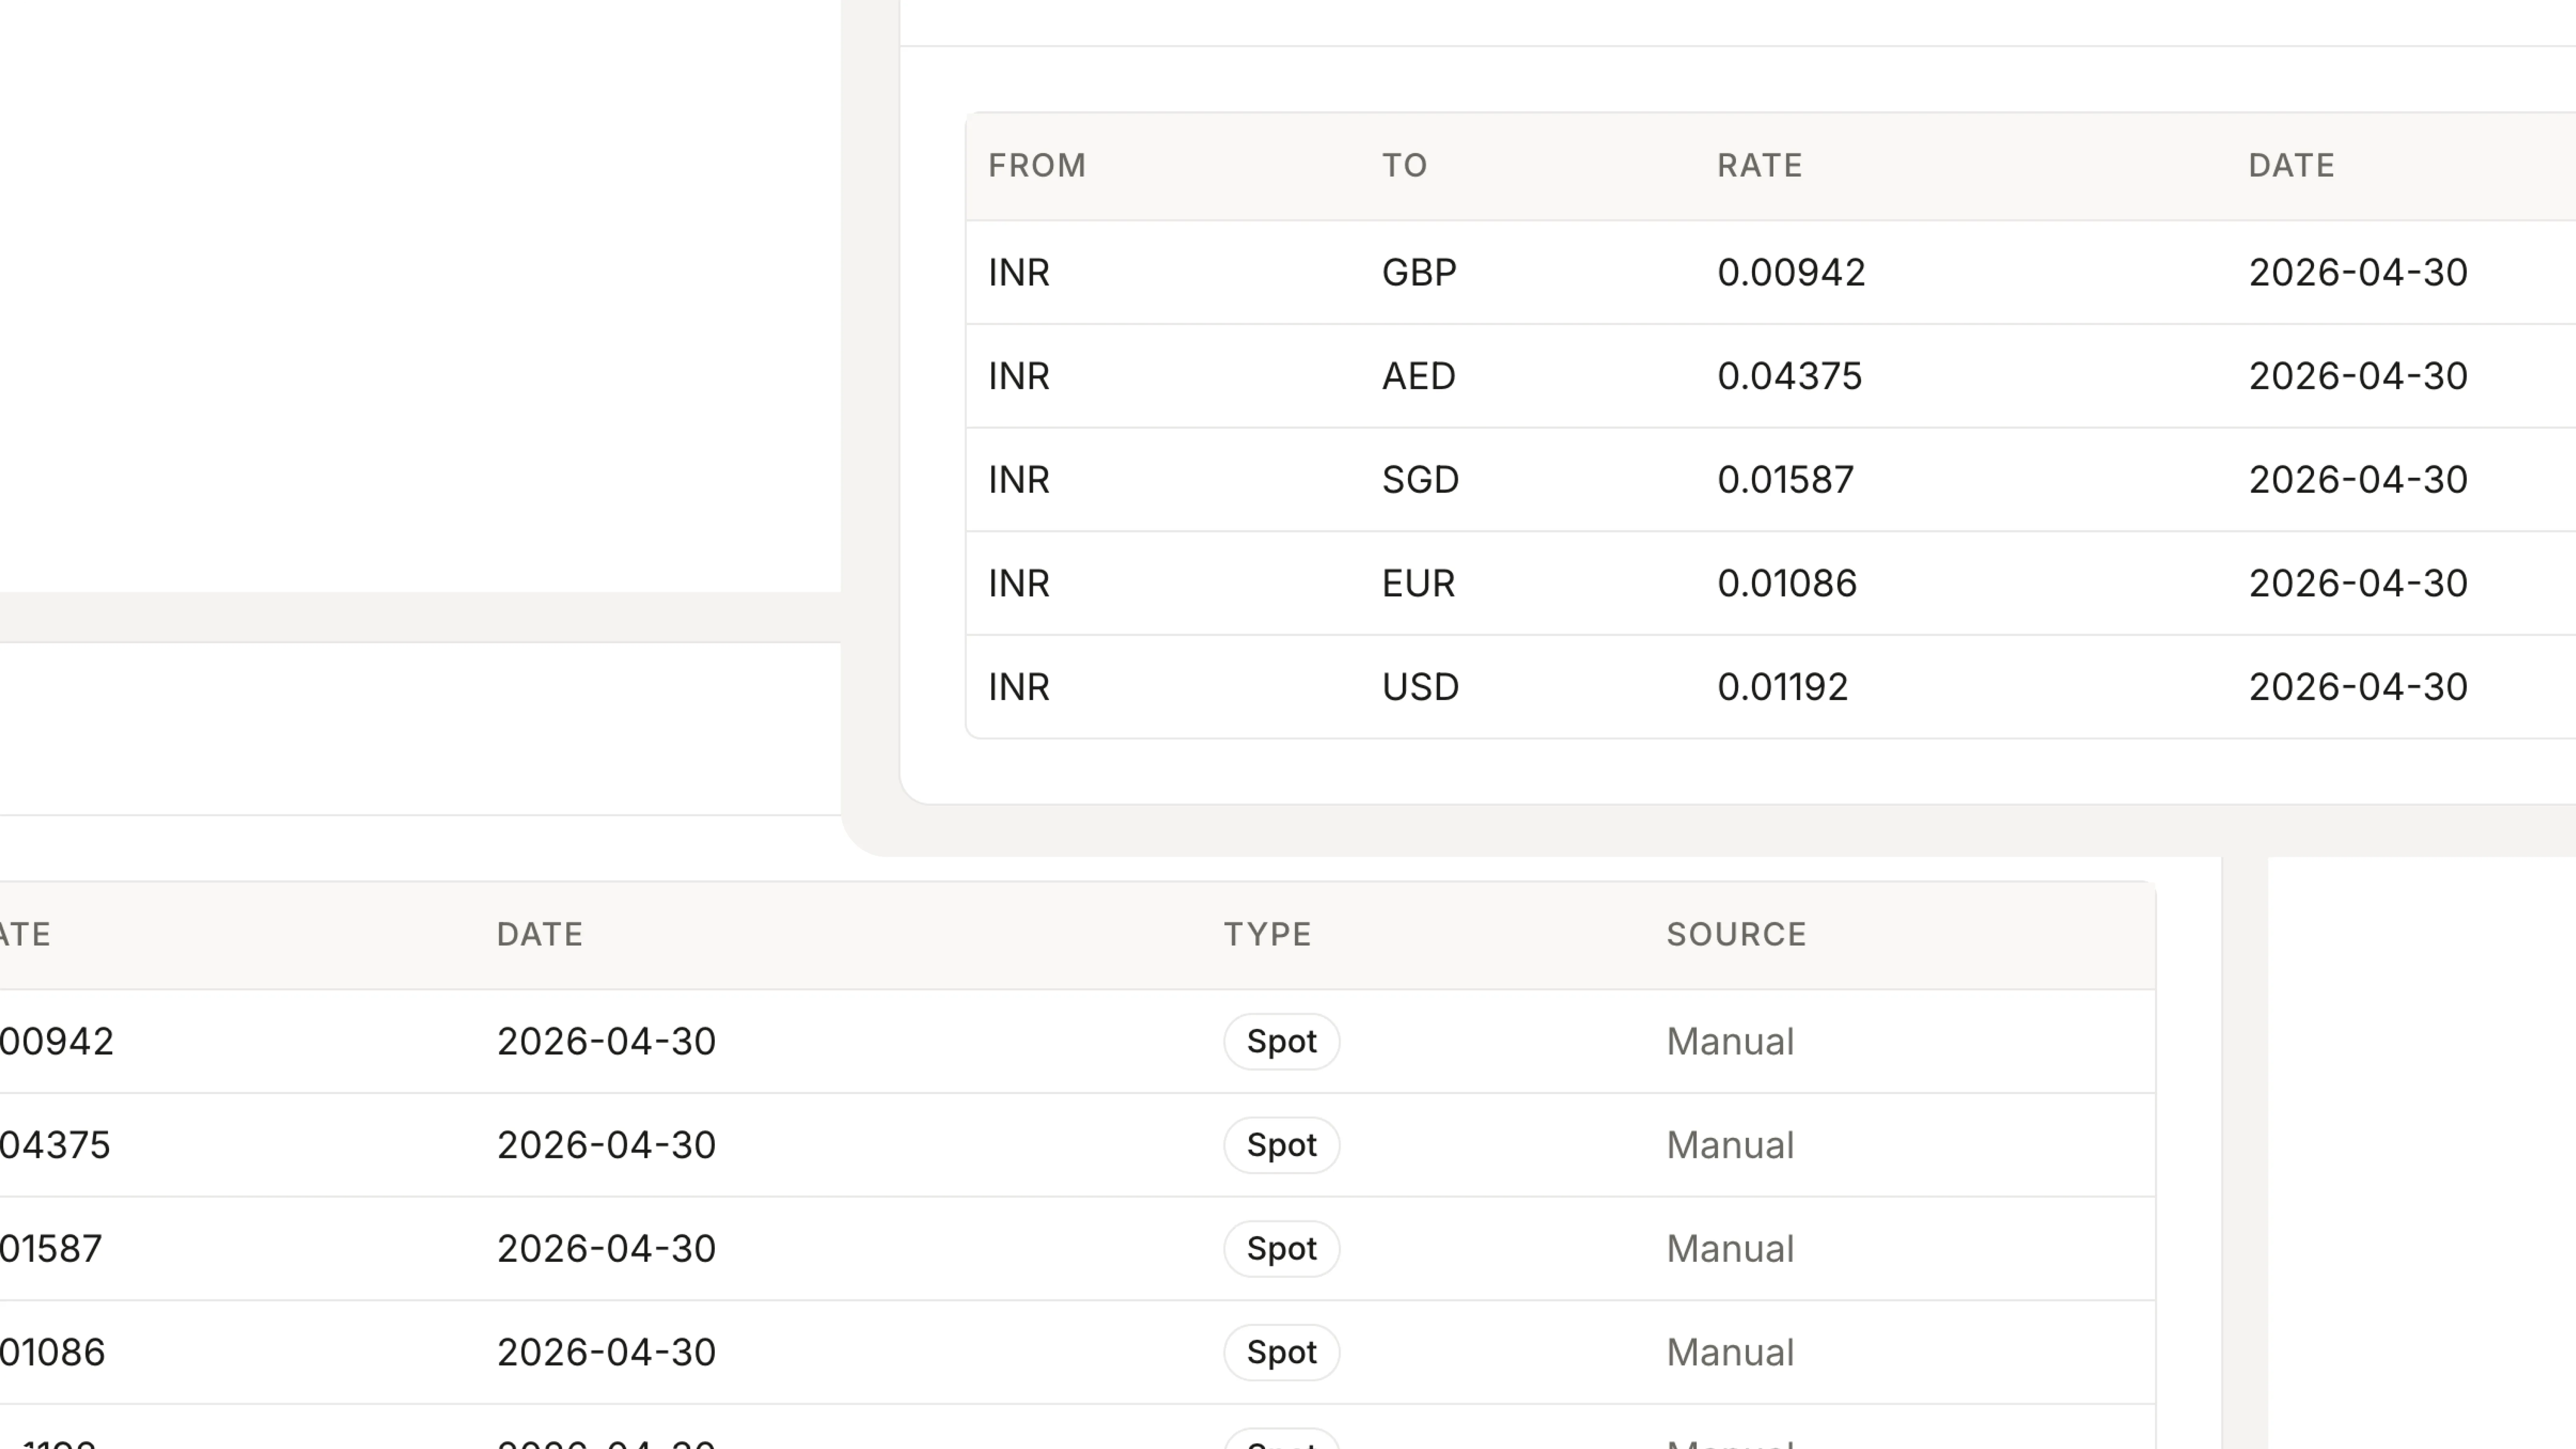Click the Spot badge in the 00942 row
2576x1449 pixels.
click(x=1282, y=1042)
